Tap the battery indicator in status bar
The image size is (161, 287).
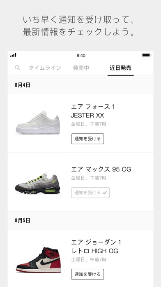coord(146,55)
